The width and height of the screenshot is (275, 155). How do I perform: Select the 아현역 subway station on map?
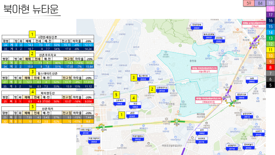point(177,121)
